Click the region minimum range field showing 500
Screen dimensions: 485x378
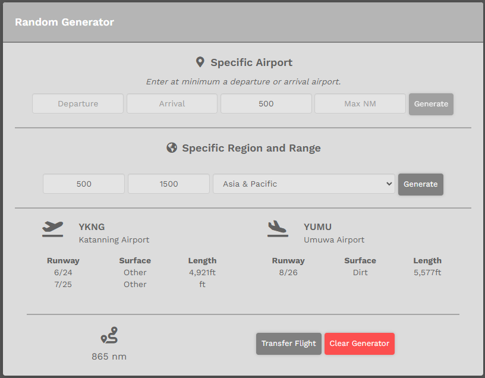[84, 184]
